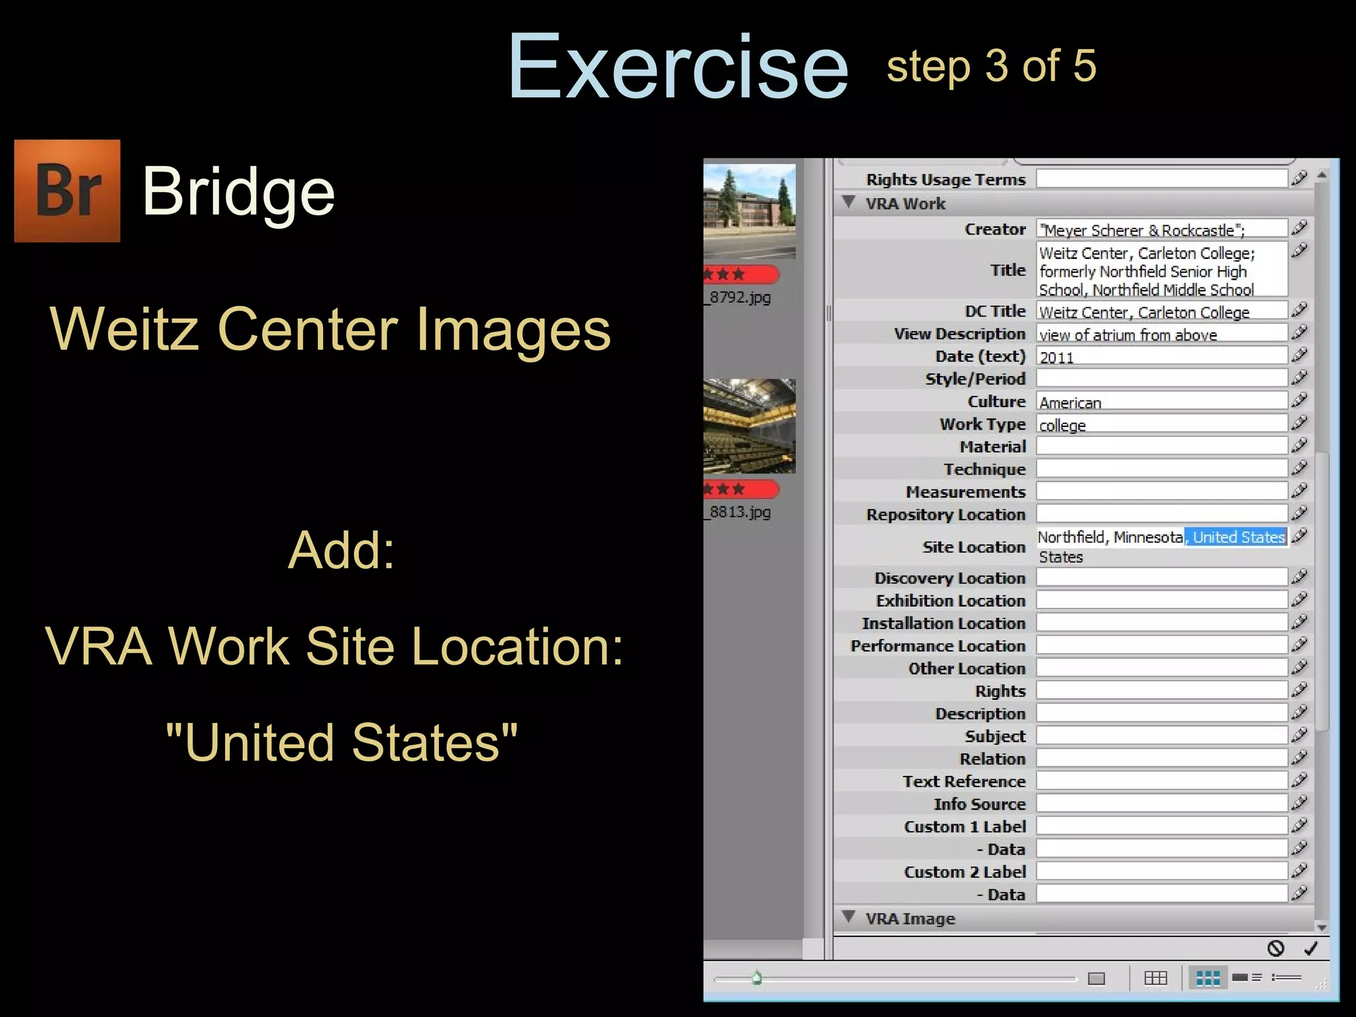The width and height of the screenshot is (1356, 1017).
Task: Click the Work Type field containing college
Action: coord(1162,424)
